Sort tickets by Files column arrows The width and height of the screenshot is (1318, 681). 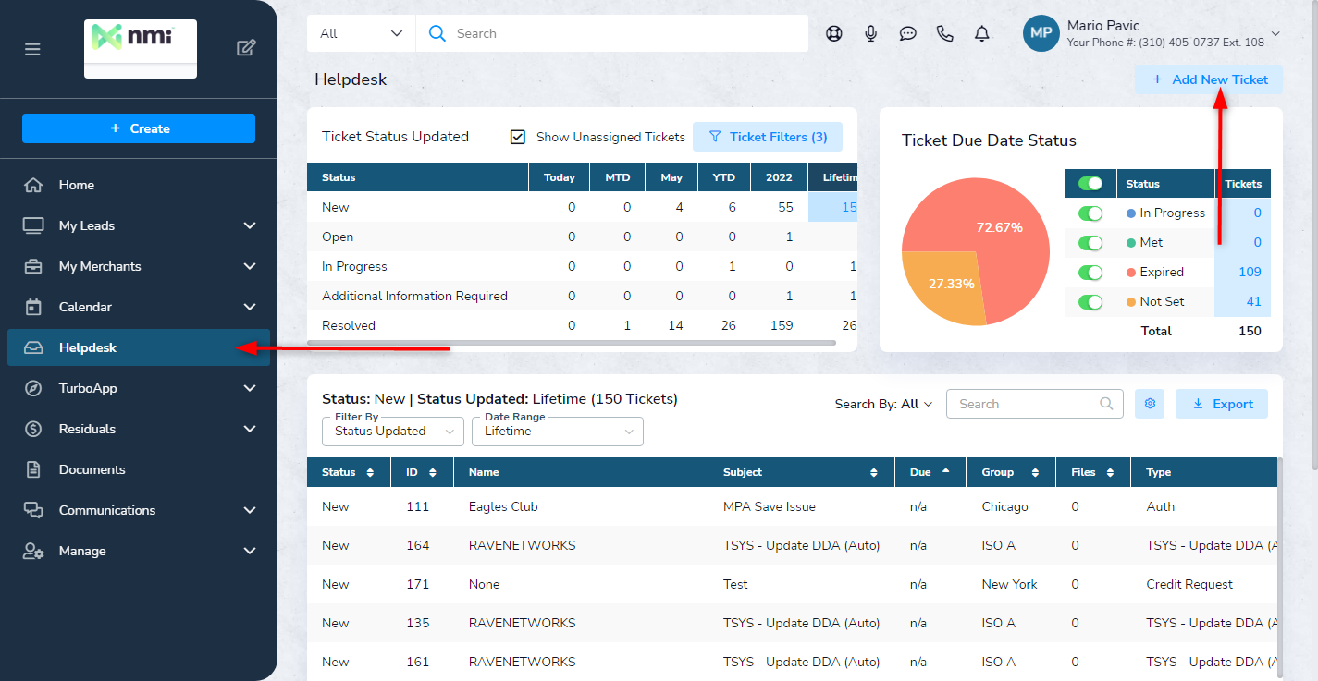click(1110, 472)
